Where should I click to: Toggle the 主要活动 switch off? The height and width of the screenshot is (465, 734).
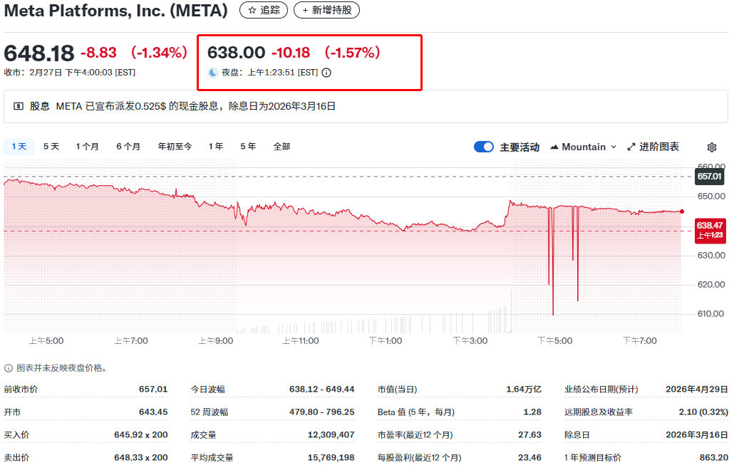[483, 146]
